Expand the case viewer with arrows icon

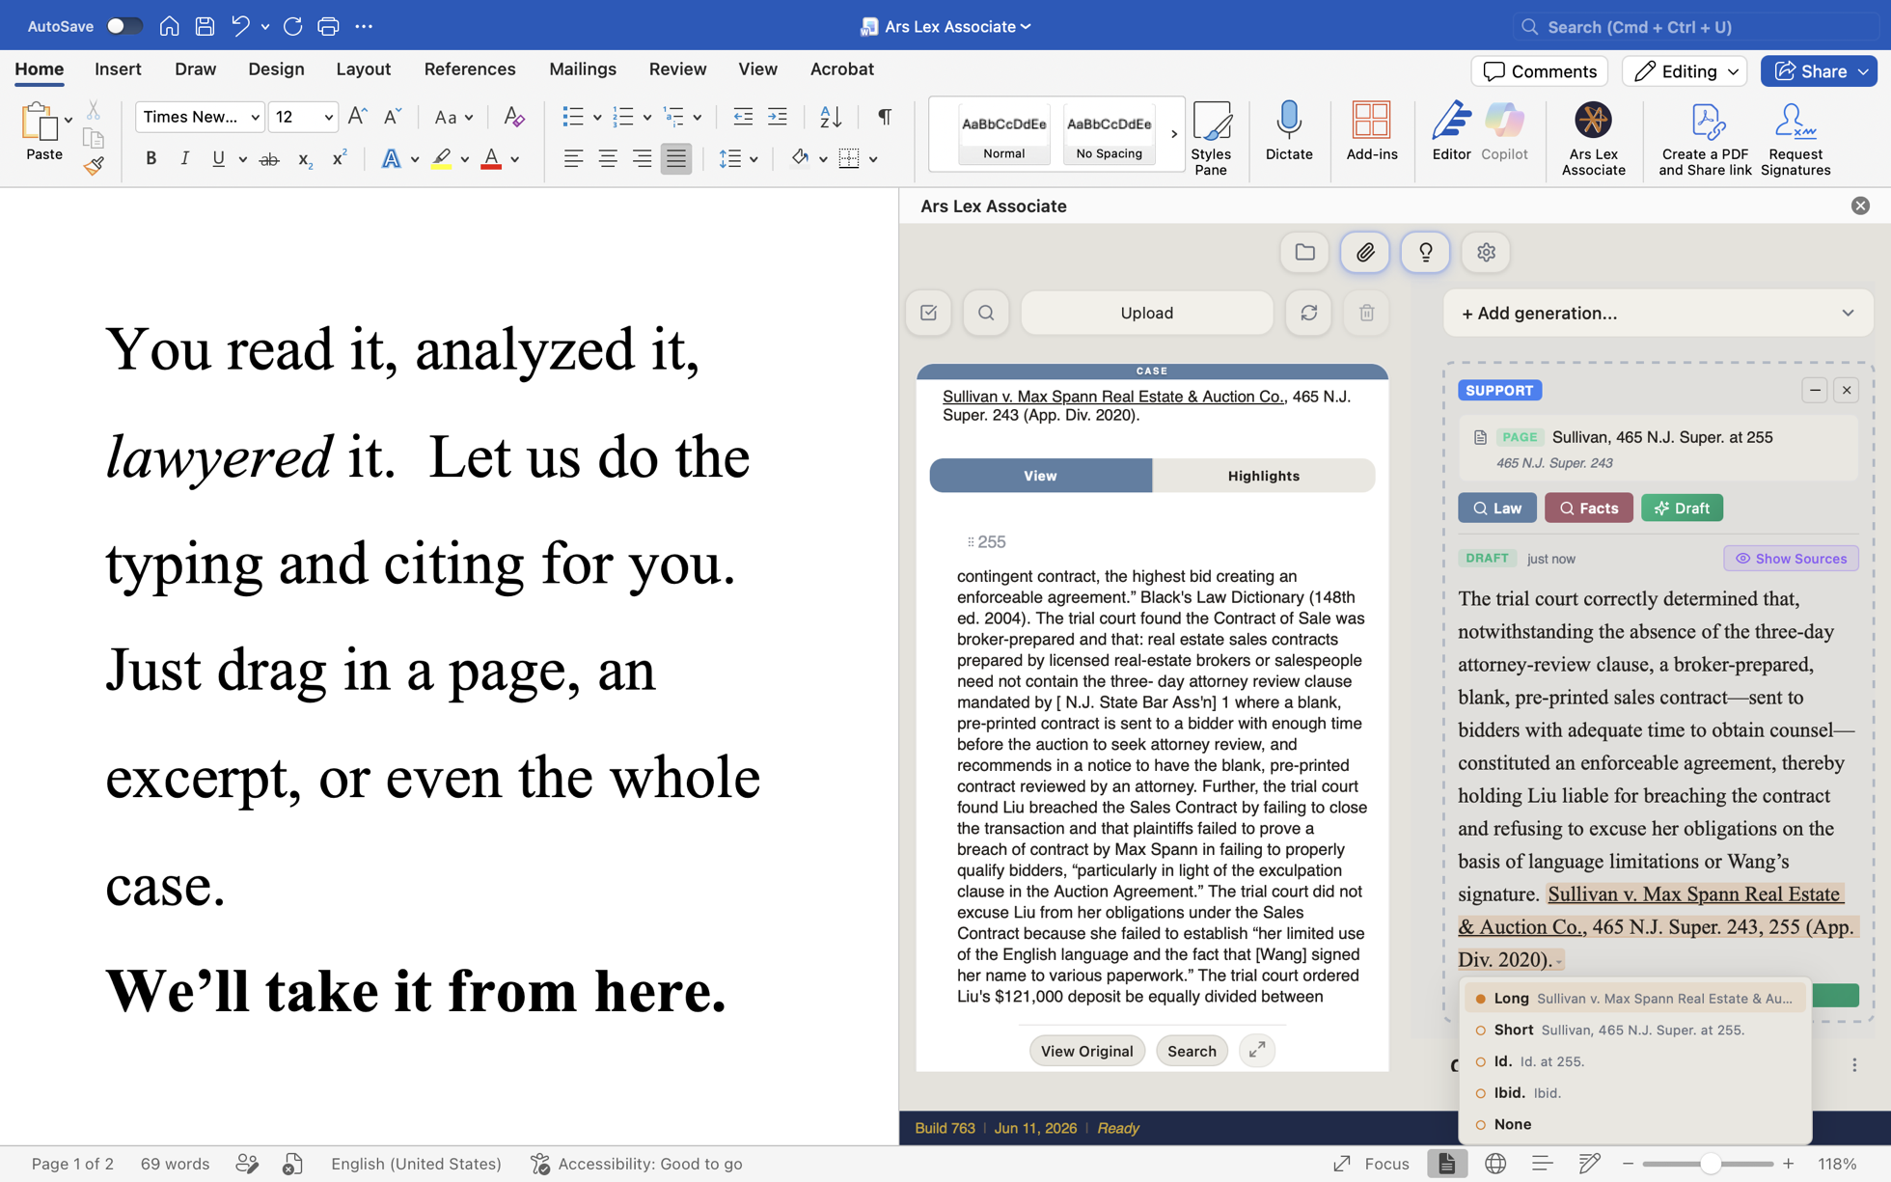(1256, 1050)
